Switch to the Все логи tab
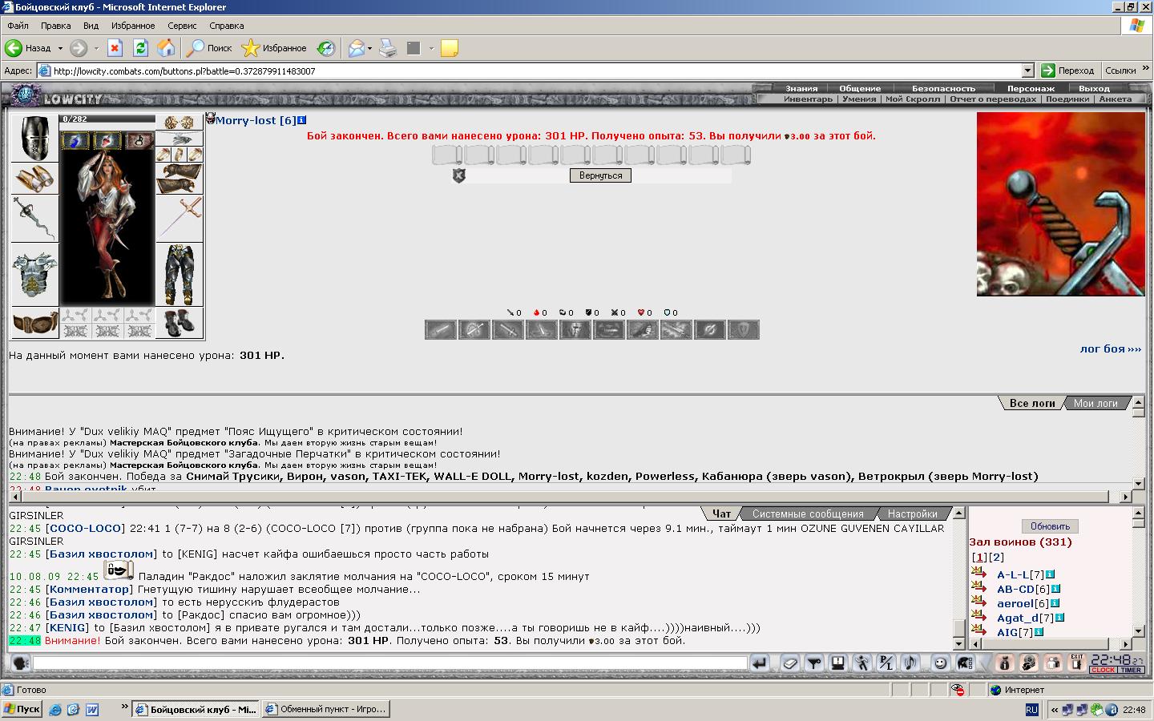Image resolution: width=1154 pixels, height=721 pixels. click(x=1031, y=403)
